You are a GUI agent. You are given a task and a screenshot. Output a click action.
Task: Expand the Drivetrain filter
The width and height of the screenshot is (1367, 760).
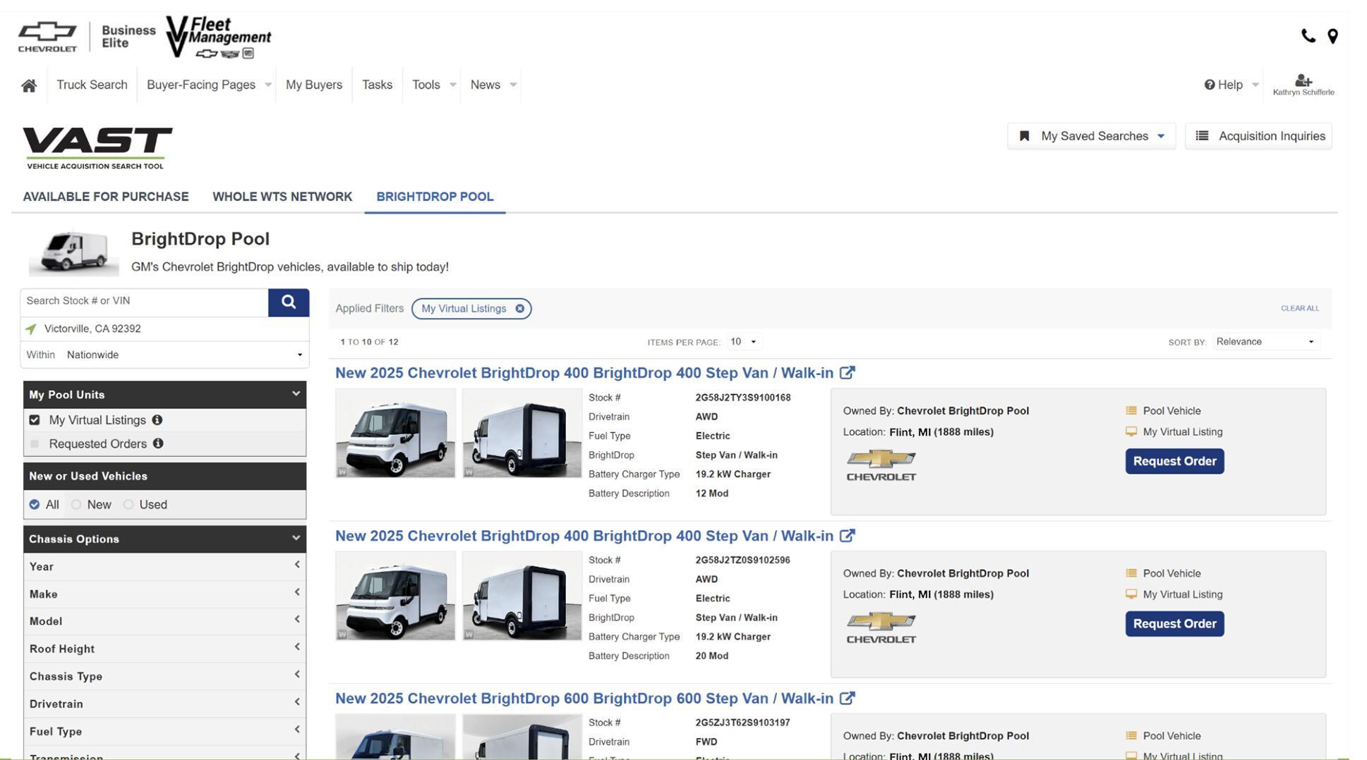click(165, 704)
